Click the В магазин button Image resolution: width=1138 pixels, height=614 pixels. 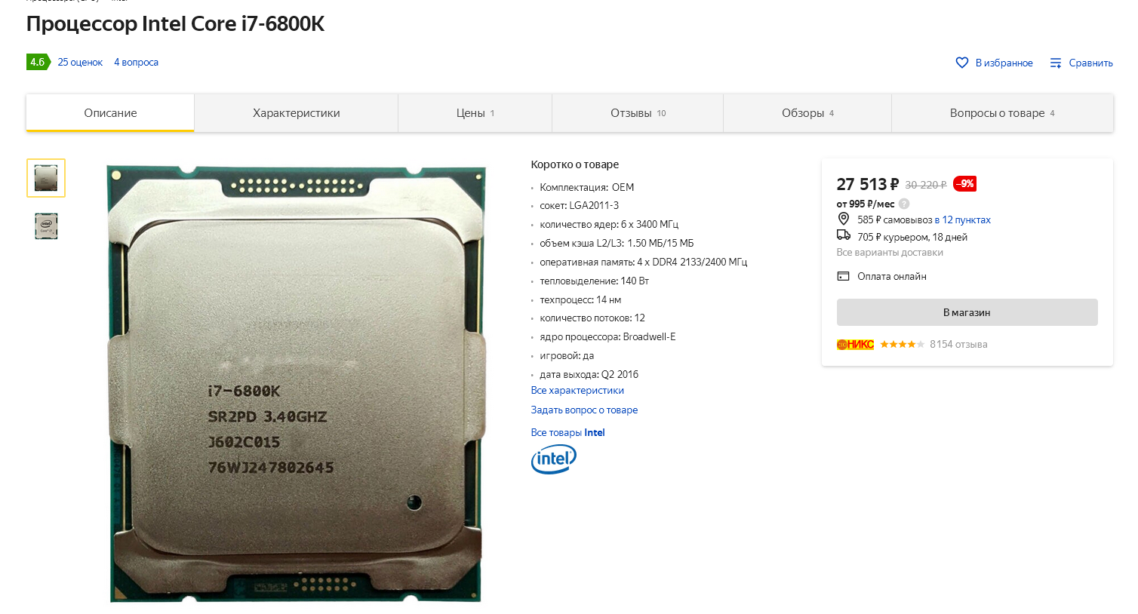click(967, 312)
